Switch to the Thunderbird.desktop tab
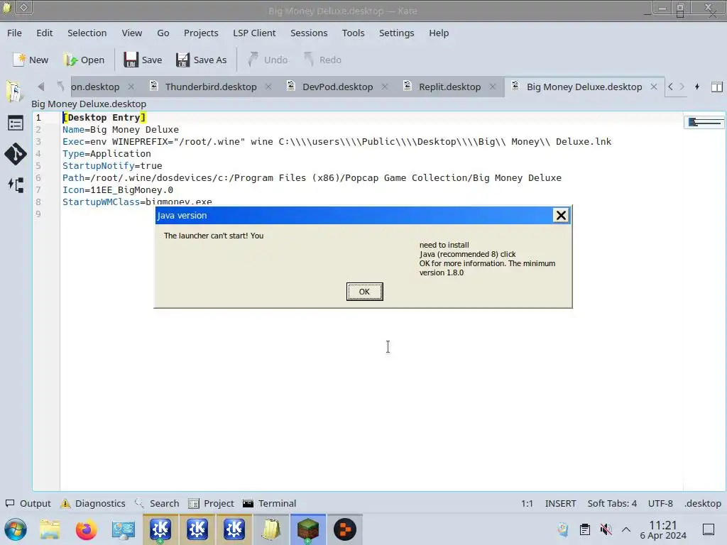 (211, 87)
